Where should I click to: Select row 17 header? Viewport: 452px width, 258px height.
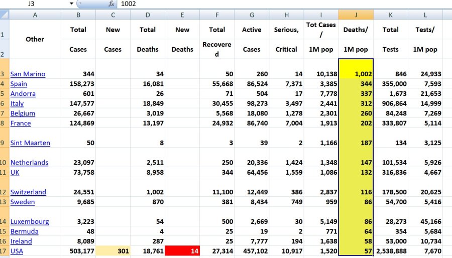point(4,251)
